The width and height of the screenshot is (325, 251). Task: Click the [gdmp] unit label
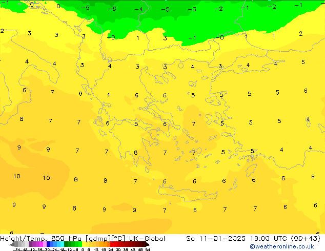[x=98, y=239]
